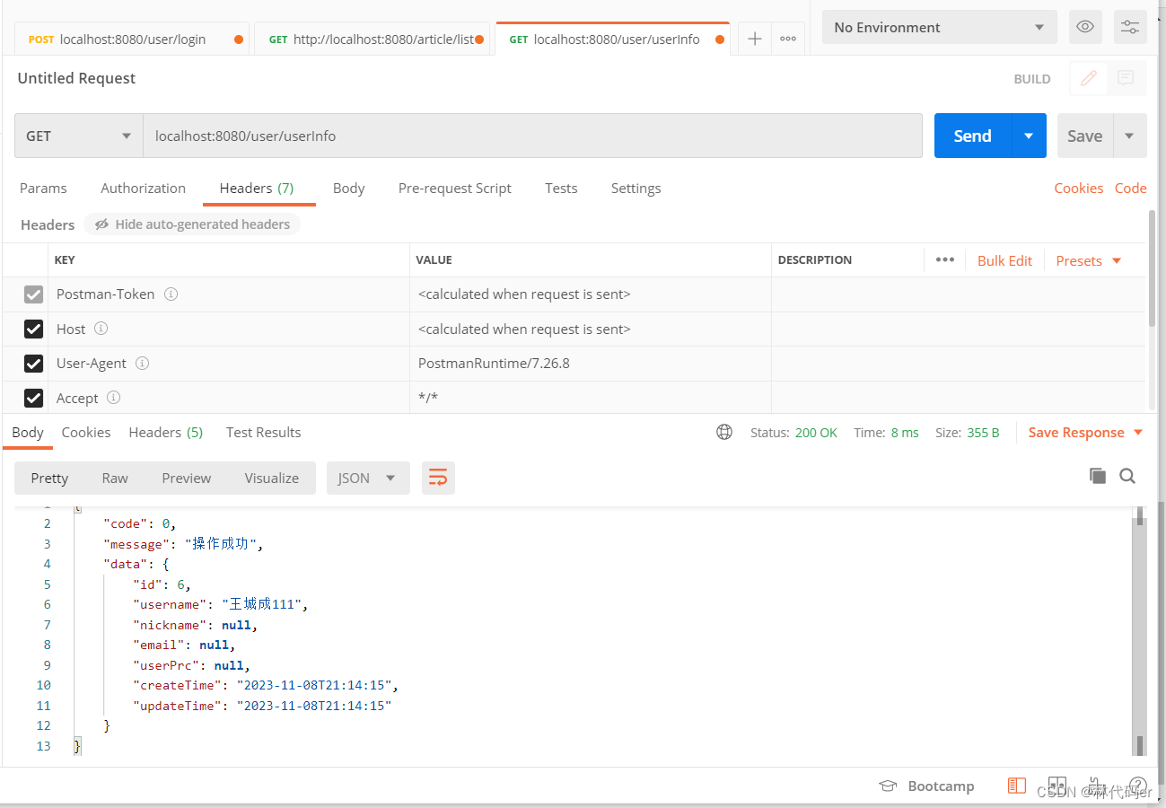The height and width of the screenshot is (808, 1166).
Task: Open the Cookies link
Action: point(1078,188)
